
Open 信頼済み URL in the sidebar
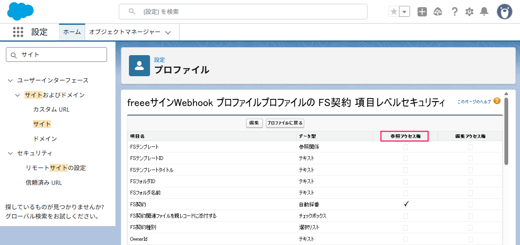[44, 183]
